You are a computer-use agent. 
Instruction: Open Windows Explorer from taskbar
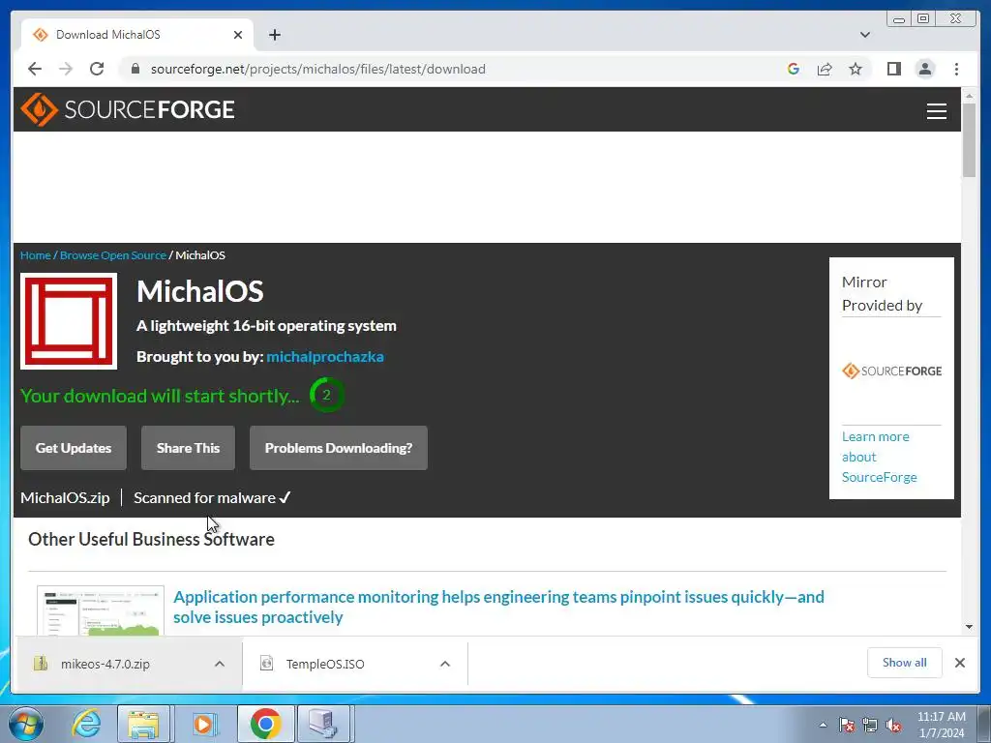point(143,724)
